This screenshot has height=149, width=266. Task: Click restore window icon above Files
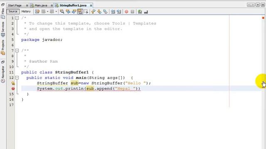[x=3, y=5]
